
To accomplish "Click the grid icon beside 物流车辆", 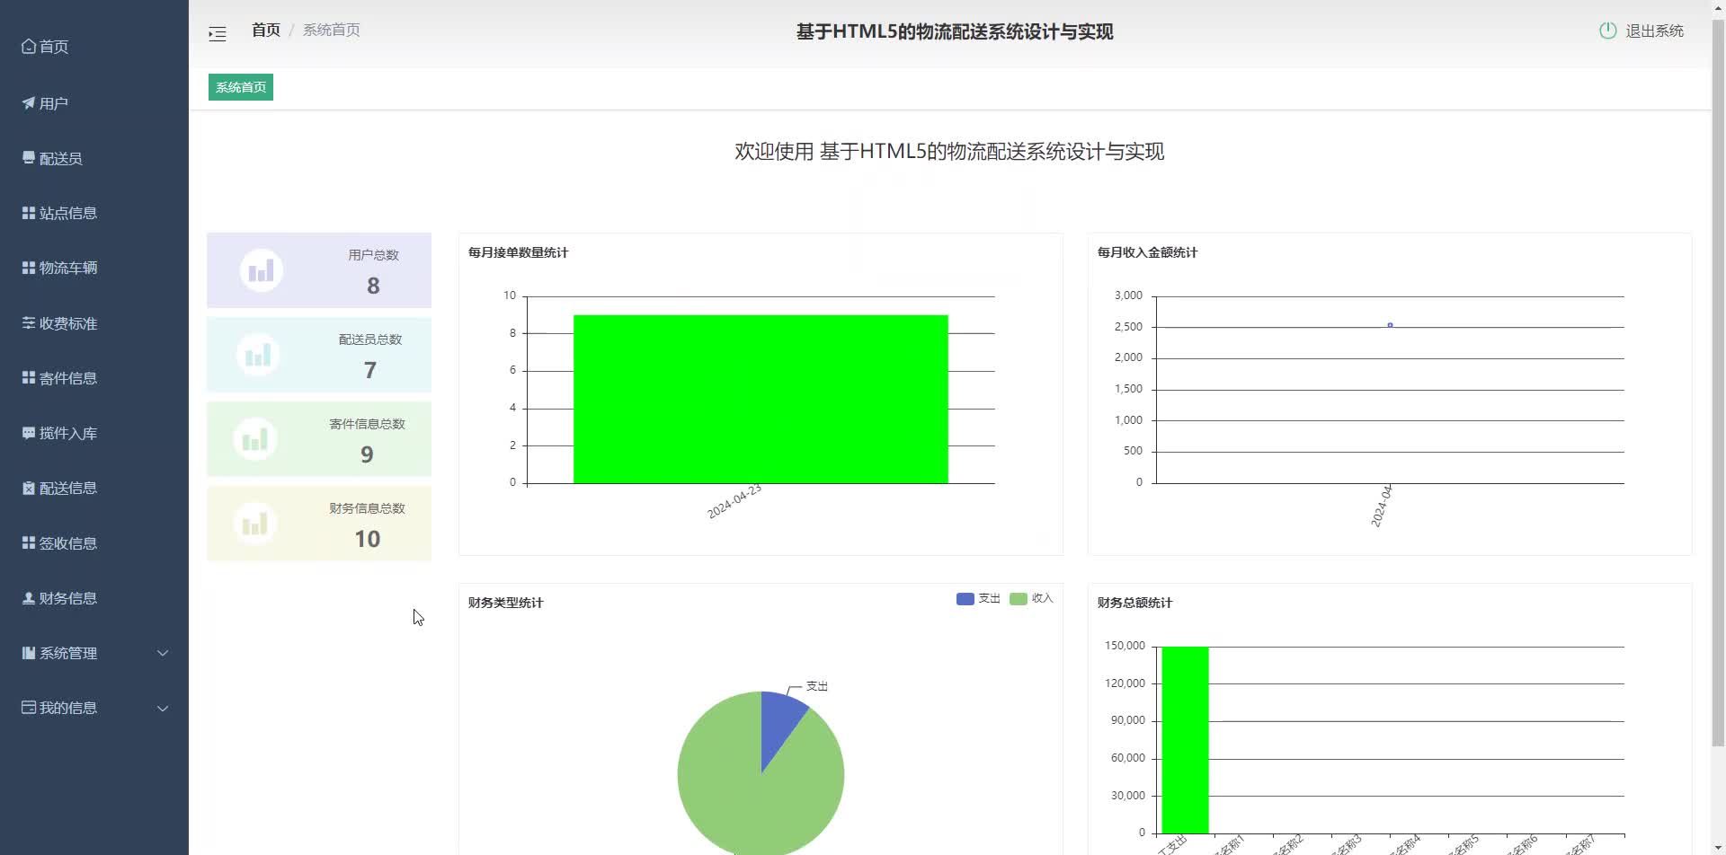I will [29, 268].
